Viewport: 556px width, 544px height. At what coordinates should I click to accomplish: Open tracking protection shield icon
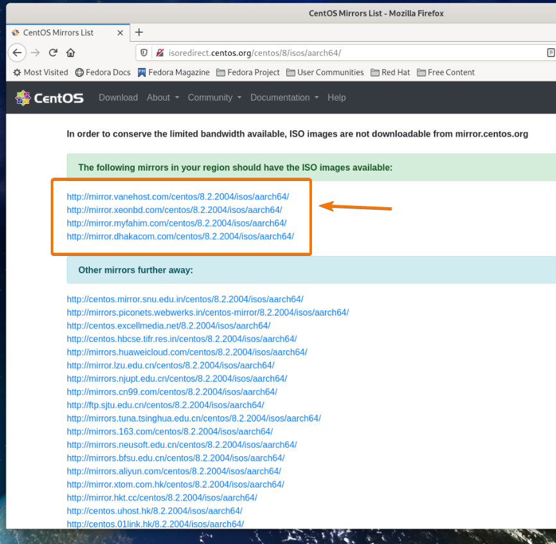pos(144,53)
